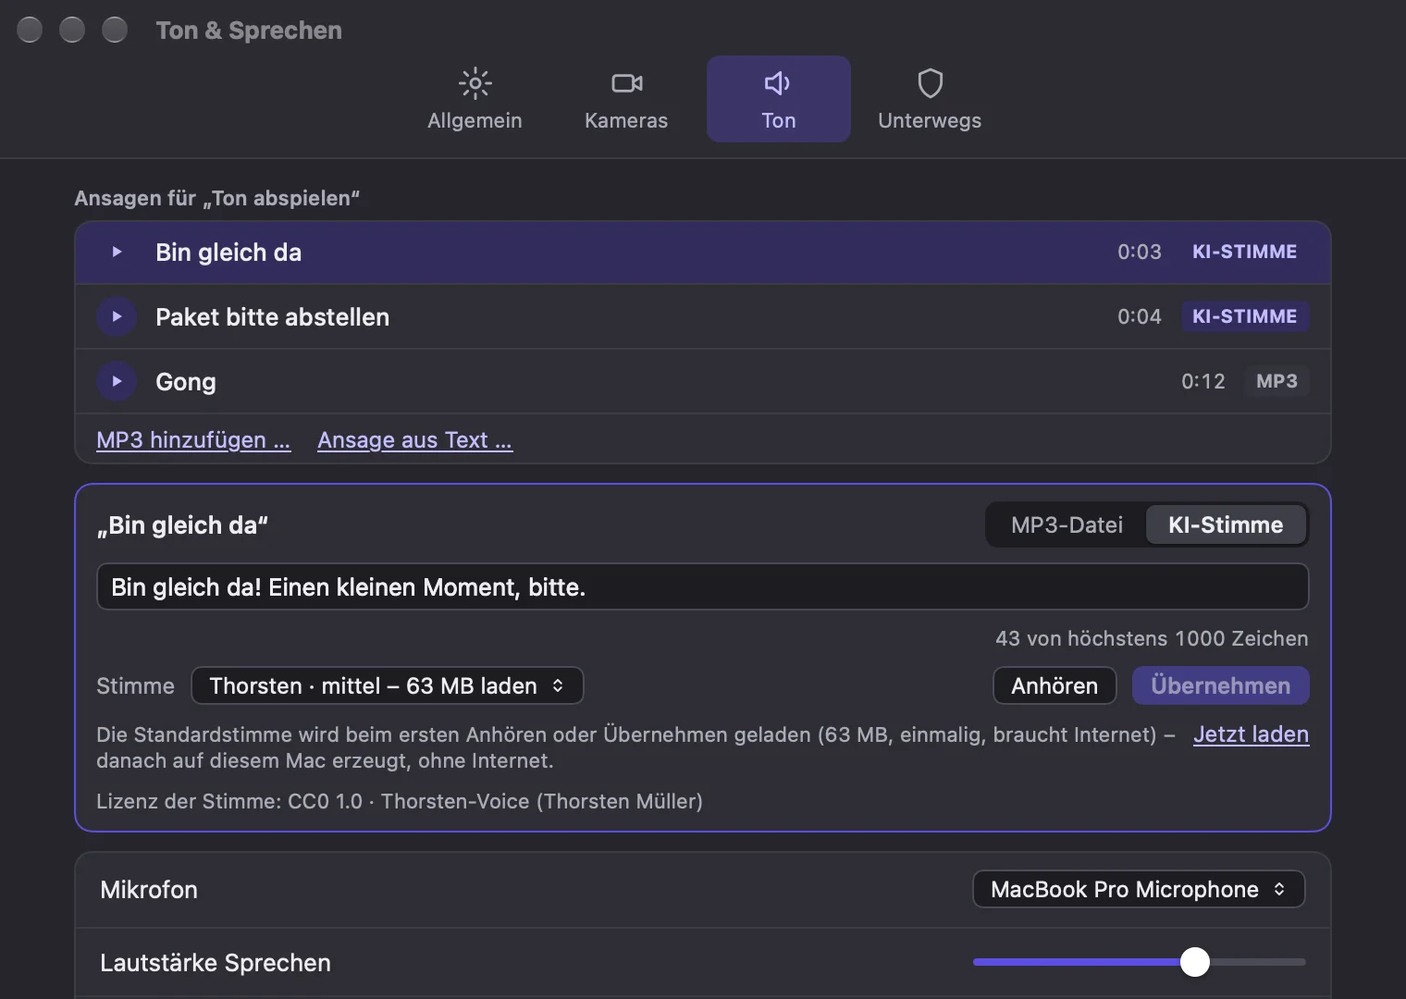This screenshot has width=1406, height=999.
Task: Click the Anhören button
Action: click(x=1054, y=685)
